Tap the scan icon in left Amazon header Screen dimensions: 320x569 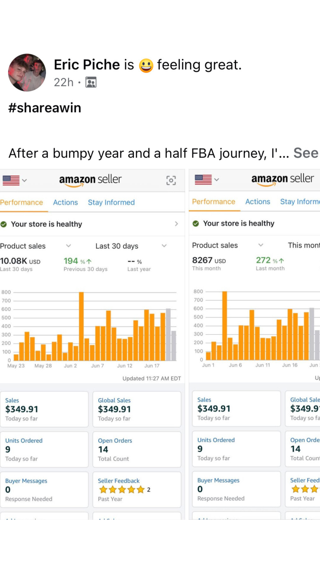pos(171,180)
